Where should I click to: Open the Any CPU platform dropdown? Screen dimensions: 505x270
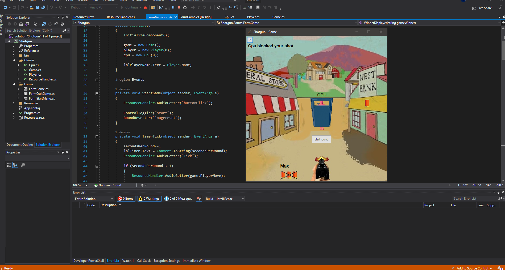[x=103, y=7]
